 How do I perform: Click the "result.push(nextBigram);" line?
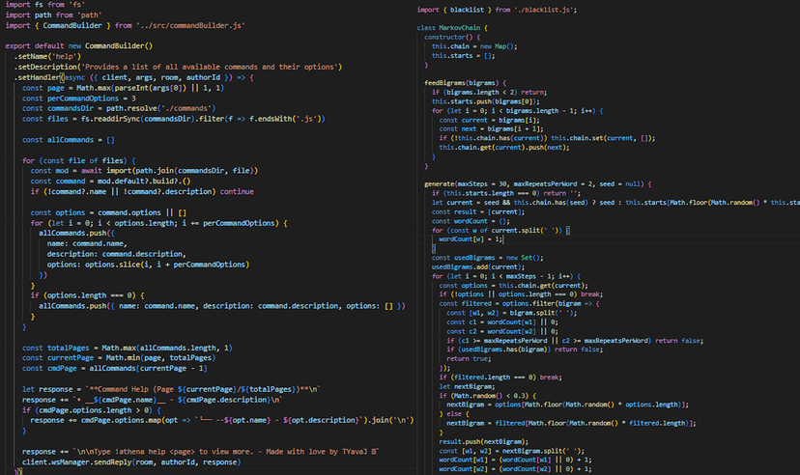pyautogui.click(x=484, y=442)
